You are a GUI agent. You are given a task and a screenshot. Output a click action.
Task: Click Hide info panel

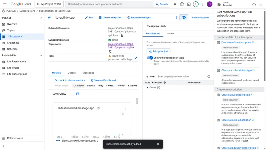(x=200, y=18)
